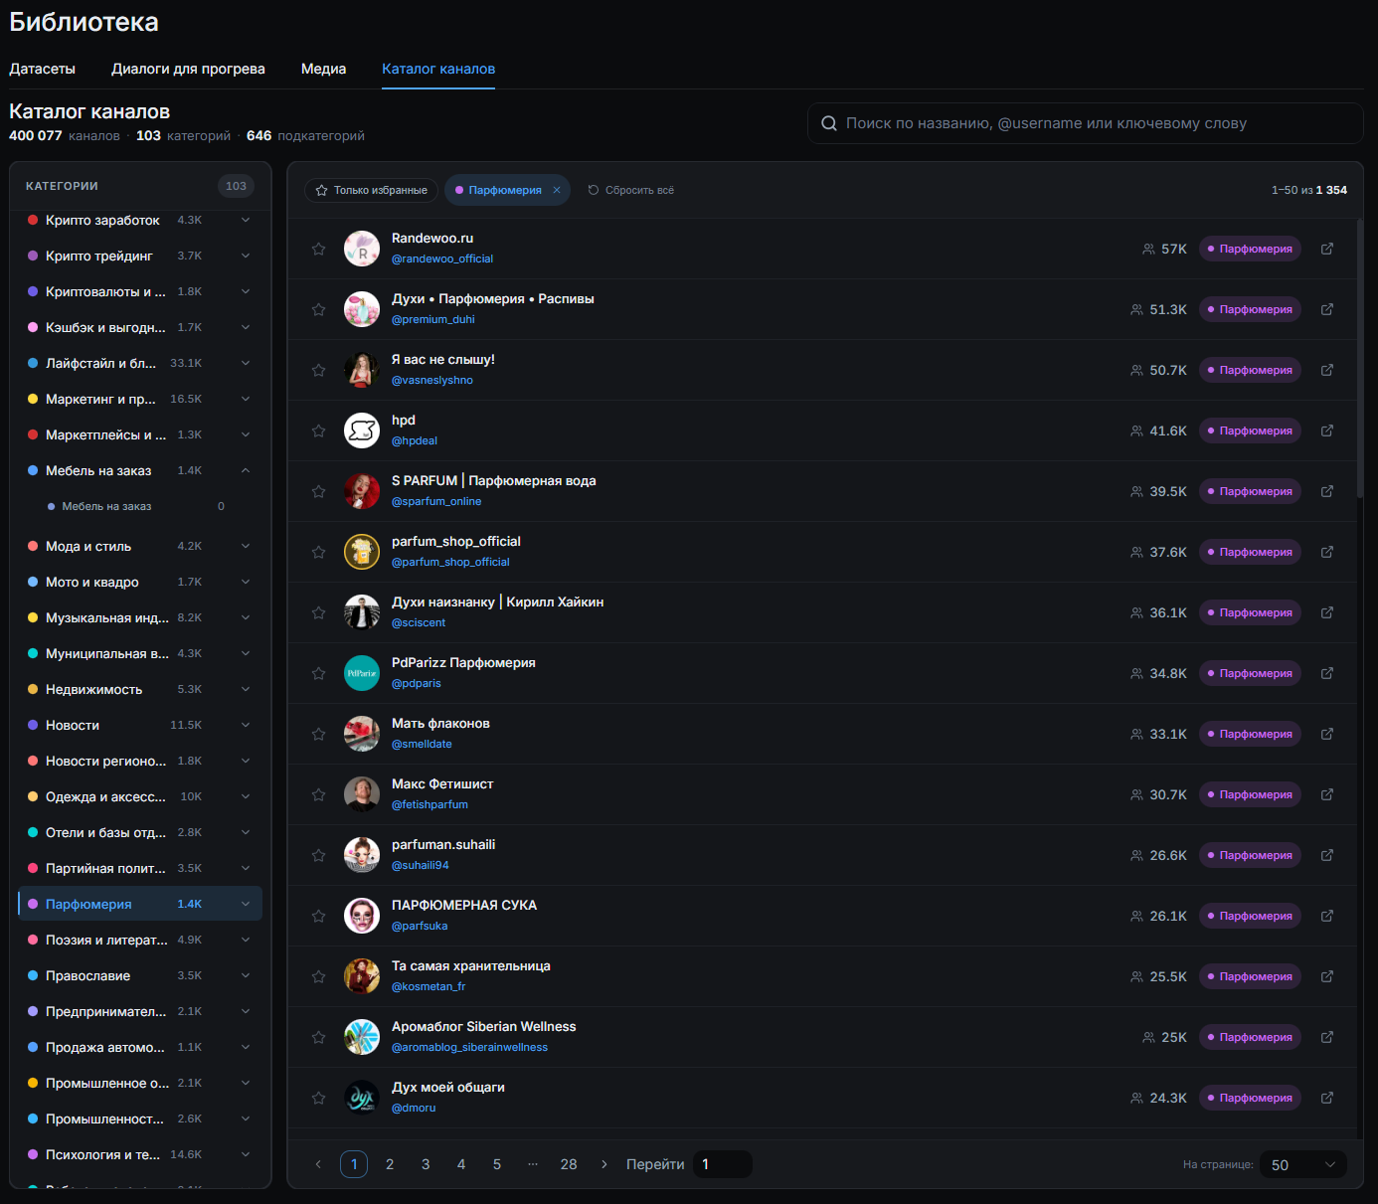
Task: Open Дух моей общаги in new window icon
Action: [1326, 1098]
